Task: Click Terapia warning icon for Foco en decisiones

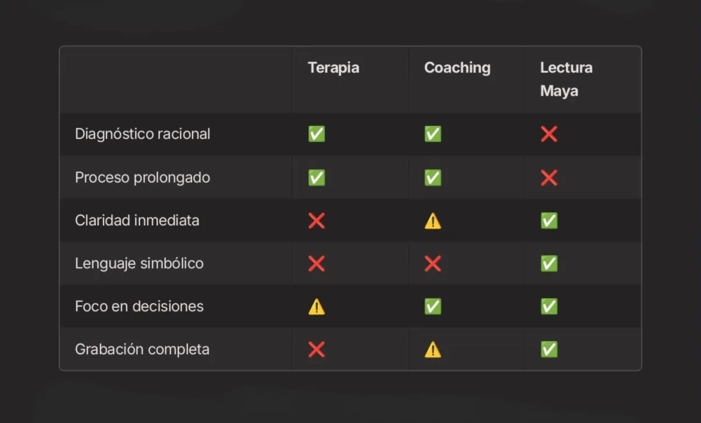Action: point(317,306)
